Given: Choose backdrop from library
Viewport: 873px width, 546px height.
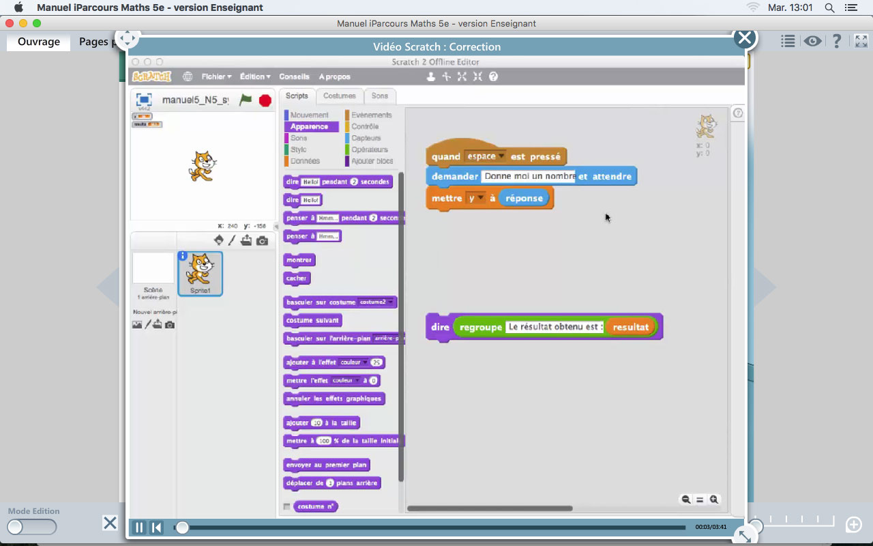Looking at the screenshot, I should [x=137, y=325].
